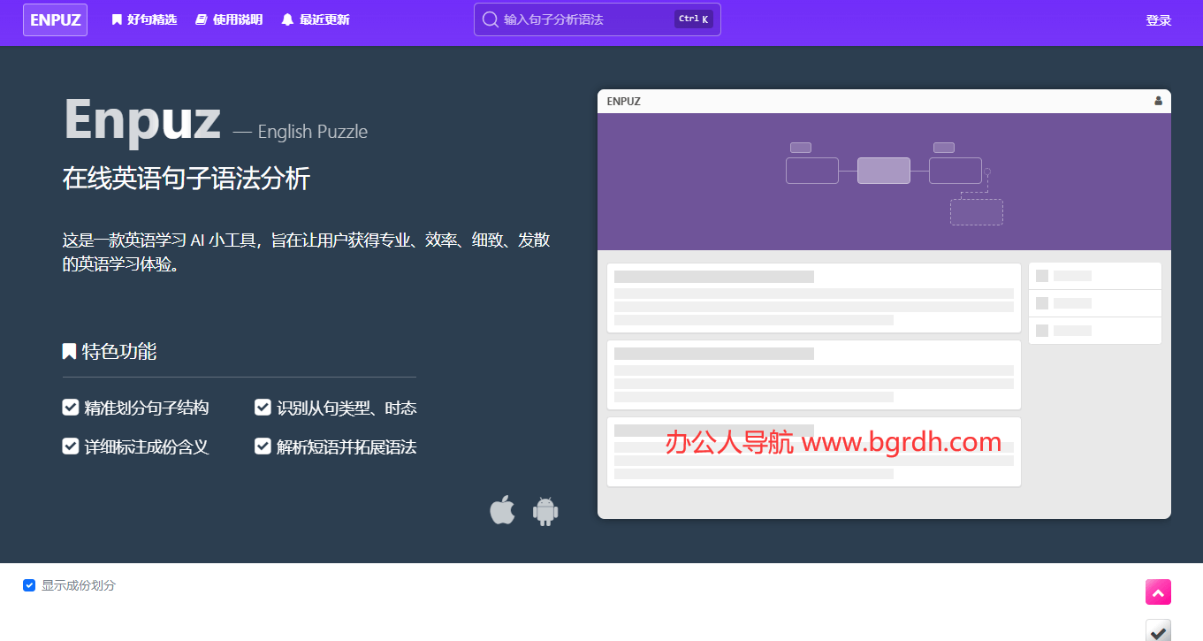The width and height of the screenshot is (1203, 641).
Task: Click the Apple download icon
Action: pos(502,510)
